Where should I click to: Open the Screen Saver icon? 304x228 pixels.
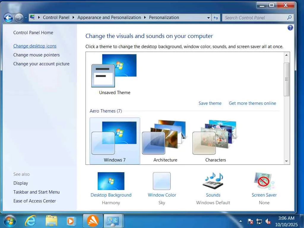tap(264, 181)
